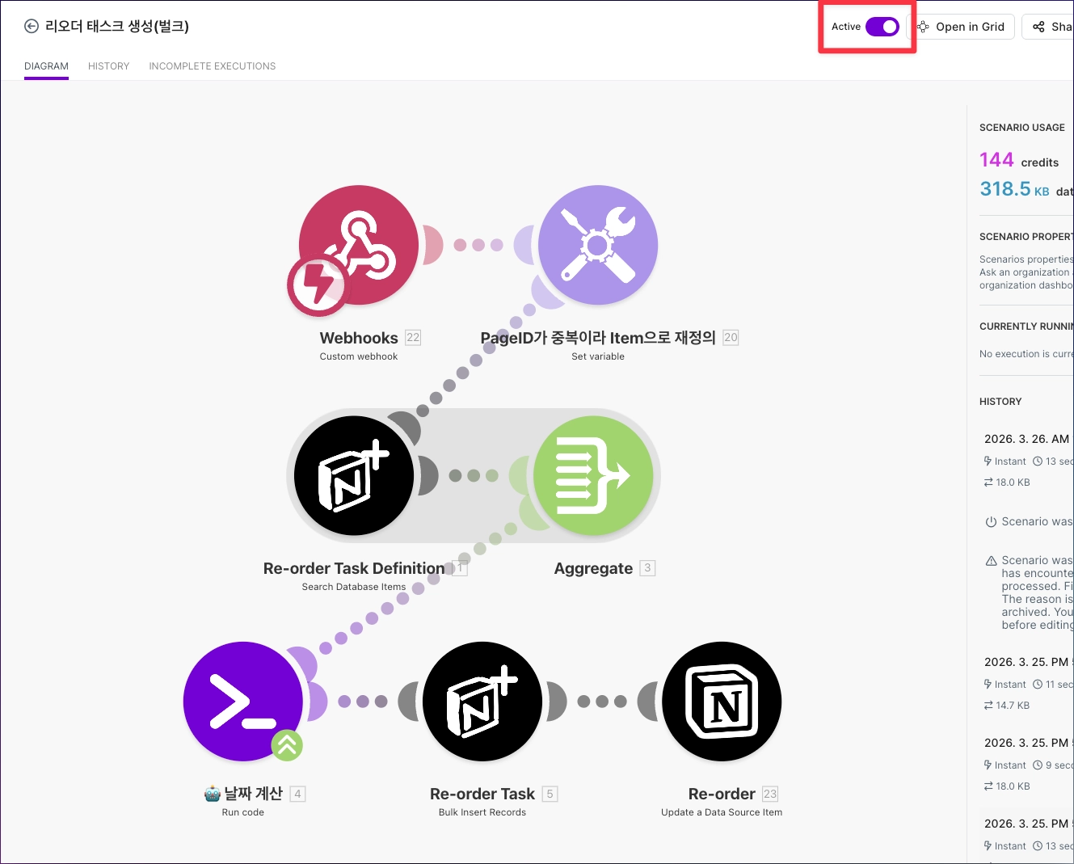The width and height of the screenshot is (1074, 864).
Task: Switch to the HISTORY tab
Action: pyautogui.click(x=108, y=66)
